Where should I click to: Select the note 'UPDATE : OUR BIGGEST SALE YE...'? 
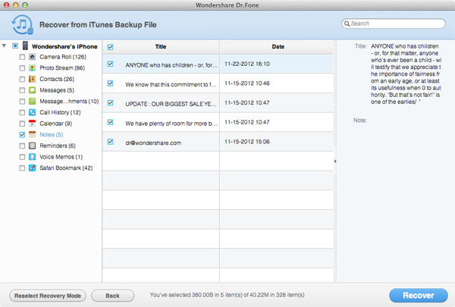coord(171,104)
